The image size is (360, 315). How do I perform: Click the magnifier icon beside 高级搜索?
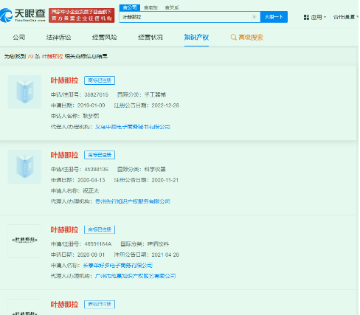pos(233,38)
